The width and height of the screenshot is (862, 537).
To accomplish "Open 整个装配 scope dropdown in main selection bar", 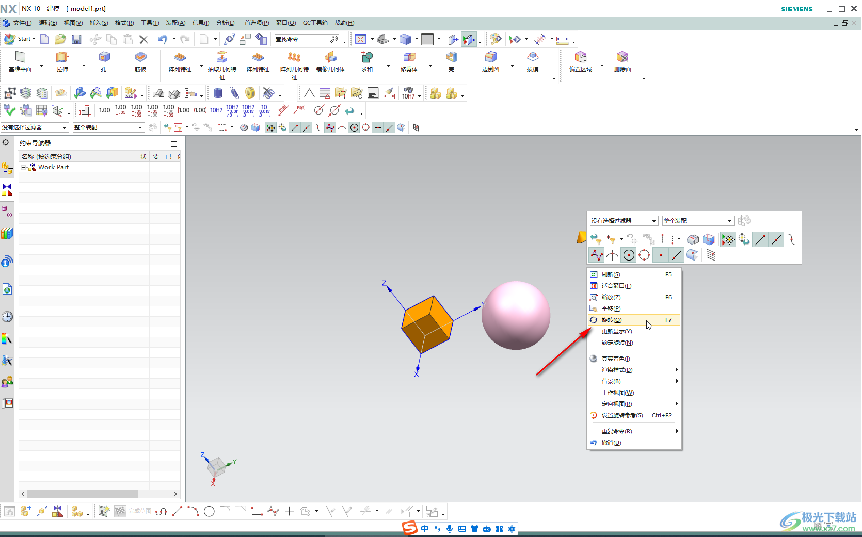I will pos(108,127).
